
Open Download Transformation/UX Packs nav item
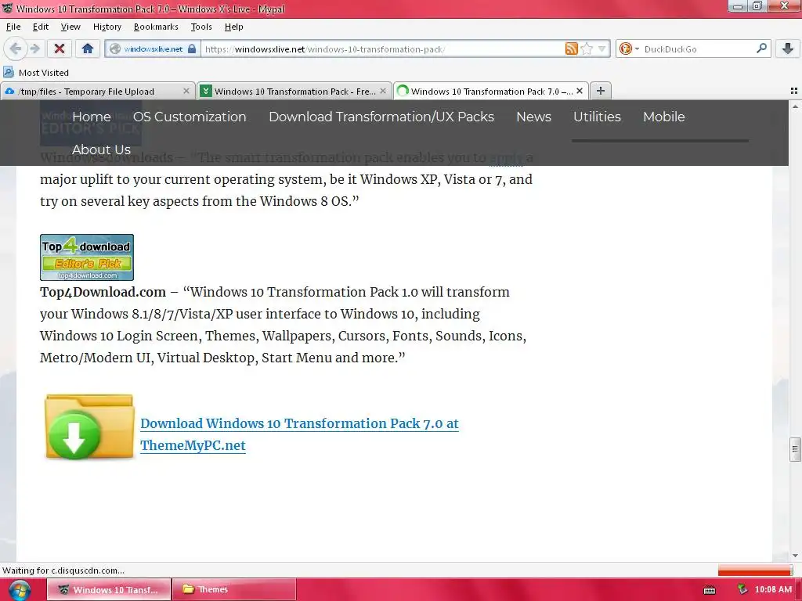tap(381, 117)
